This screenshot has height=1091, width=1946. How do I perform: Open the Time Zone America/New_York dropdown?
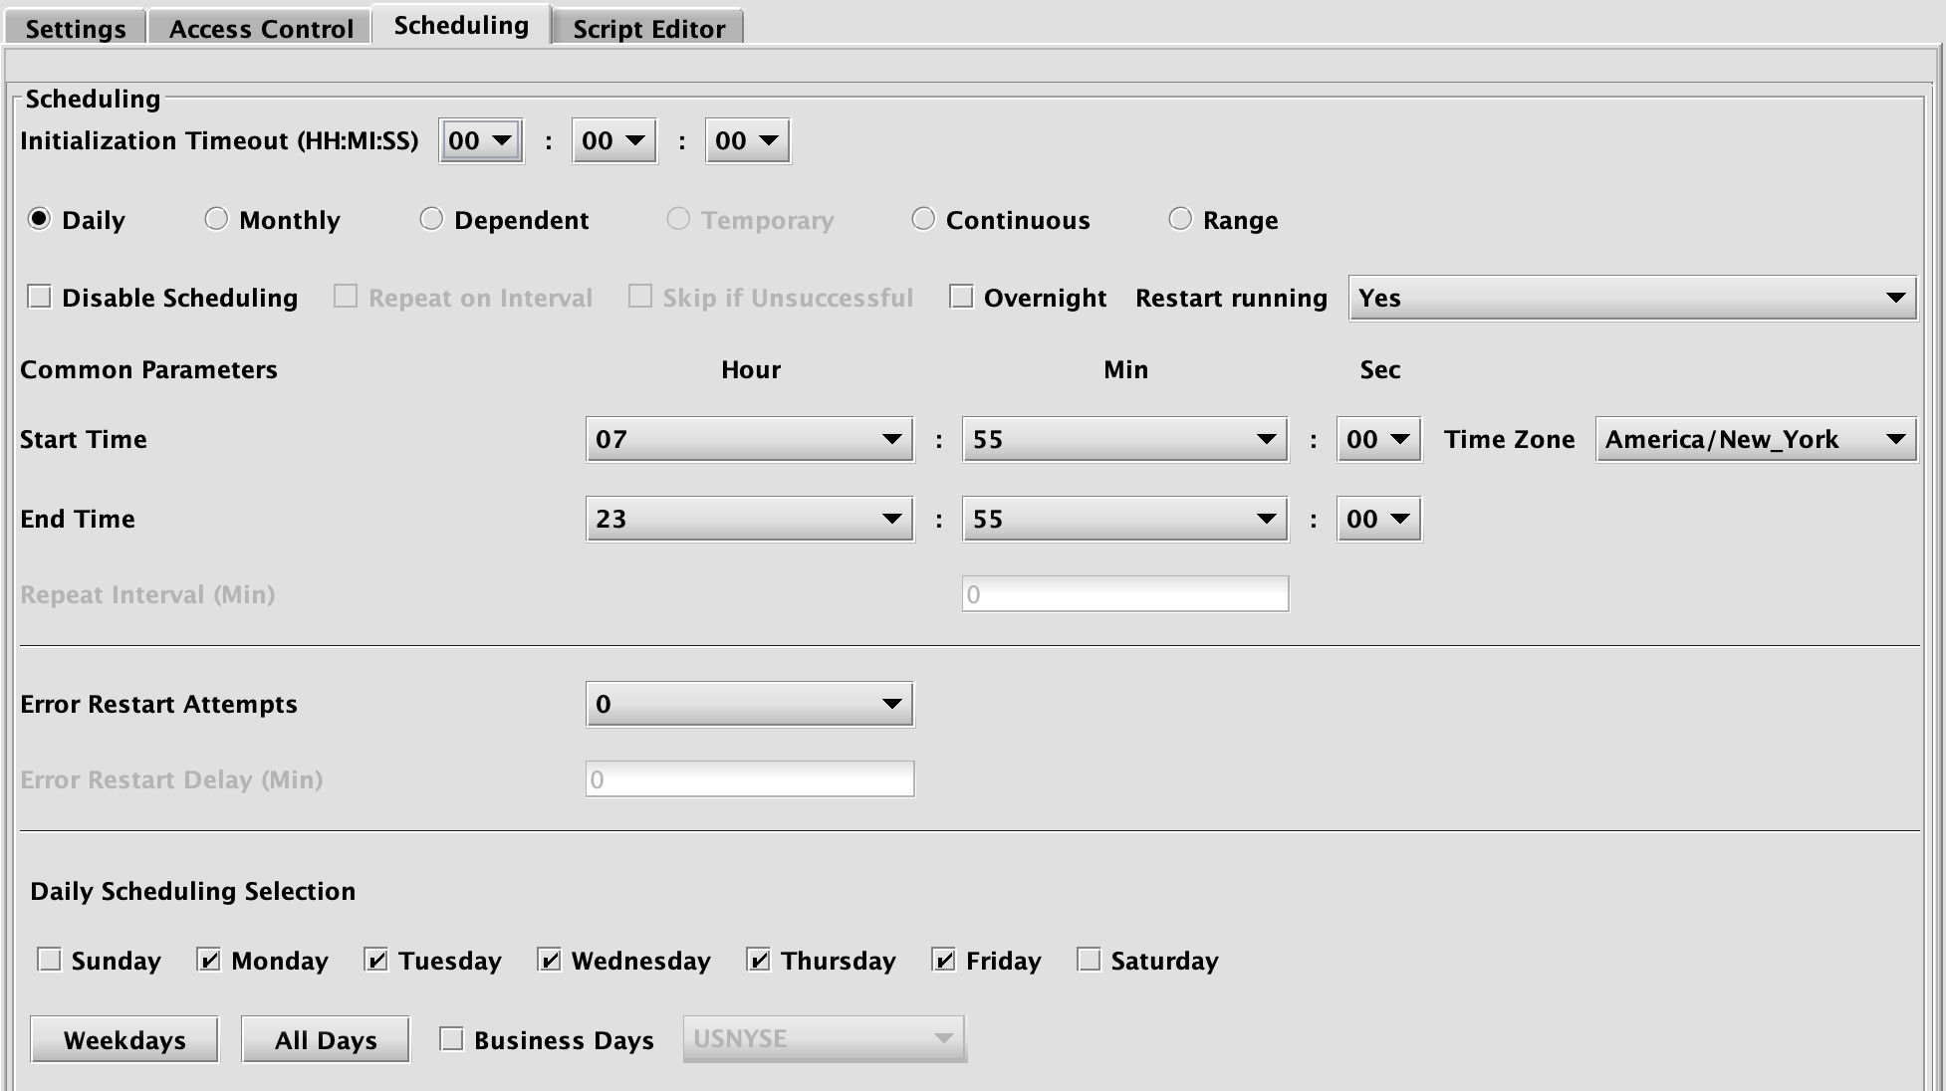[1755, 439]
